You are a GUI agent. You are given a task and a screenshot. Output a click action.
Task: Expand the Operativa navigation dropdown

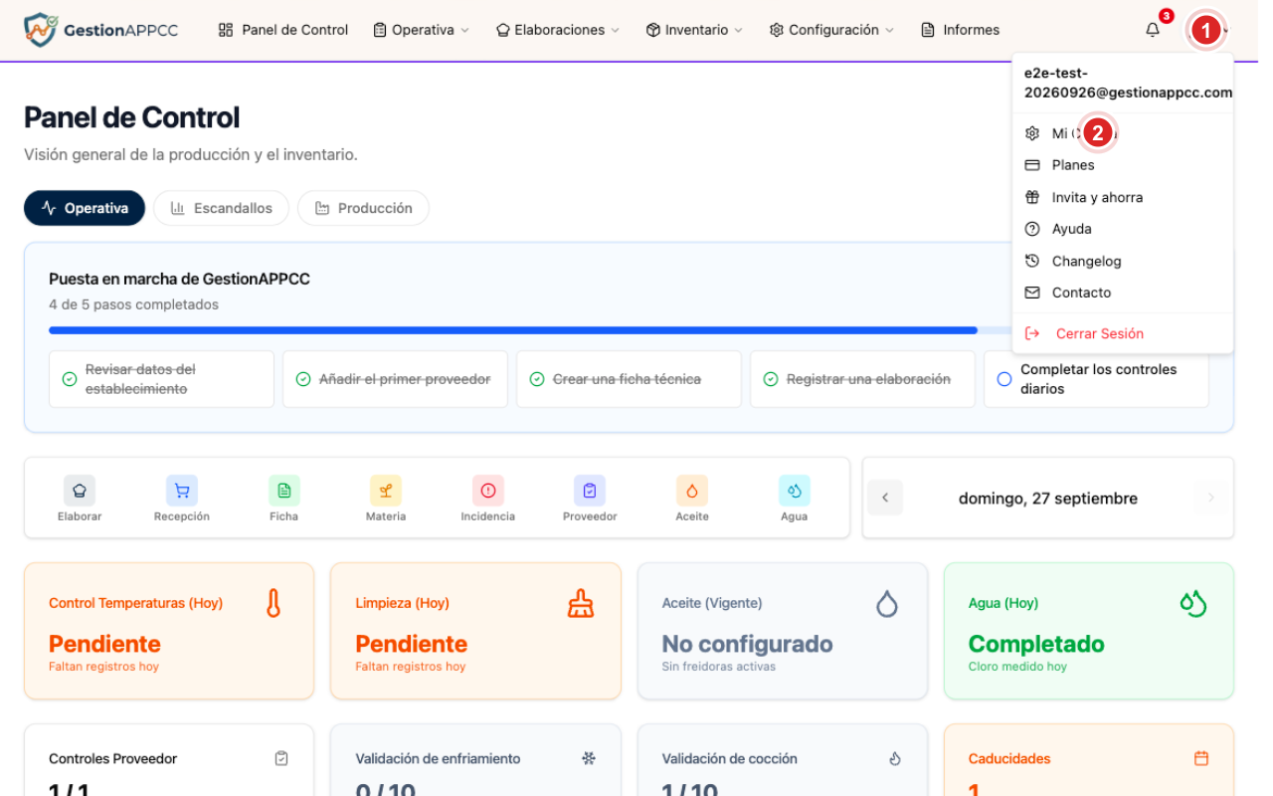[x=421, y=30]
